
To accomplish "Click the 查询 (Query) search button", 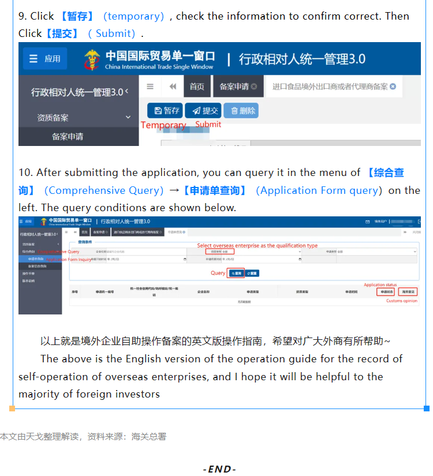I will click(x=236, y=273).
